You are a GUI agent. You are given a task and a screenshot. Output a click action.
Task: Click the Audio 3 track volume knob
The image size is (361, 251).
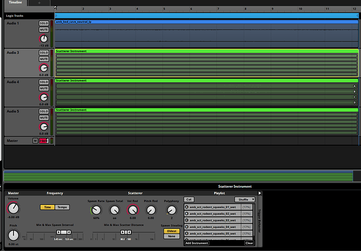(x=44, y=68)
